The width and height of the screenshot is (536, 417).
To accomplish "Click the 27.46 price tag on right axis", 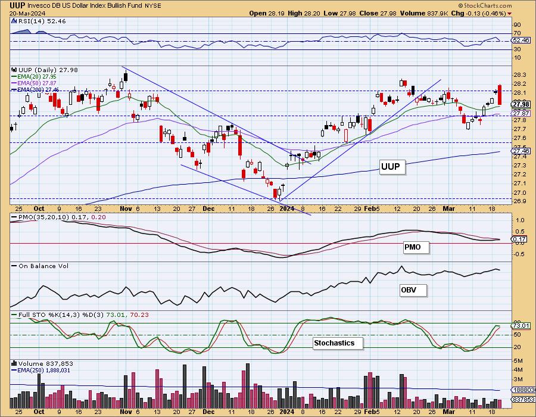I will 521,151.
